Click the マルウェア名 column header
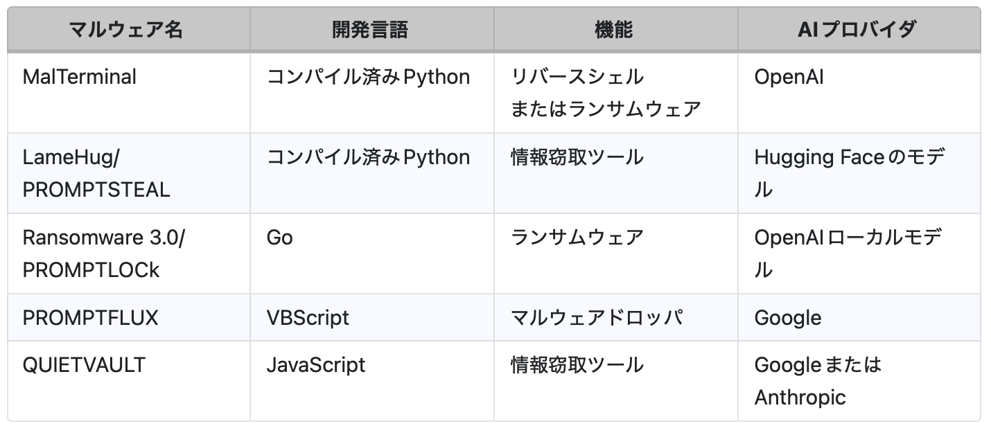Viewport: 991px width, 435px height. 128,29
